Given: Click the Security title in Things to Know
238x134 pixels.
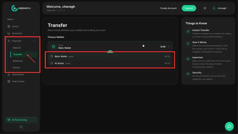Looking at the screenshot, I should tap(197, 73).
